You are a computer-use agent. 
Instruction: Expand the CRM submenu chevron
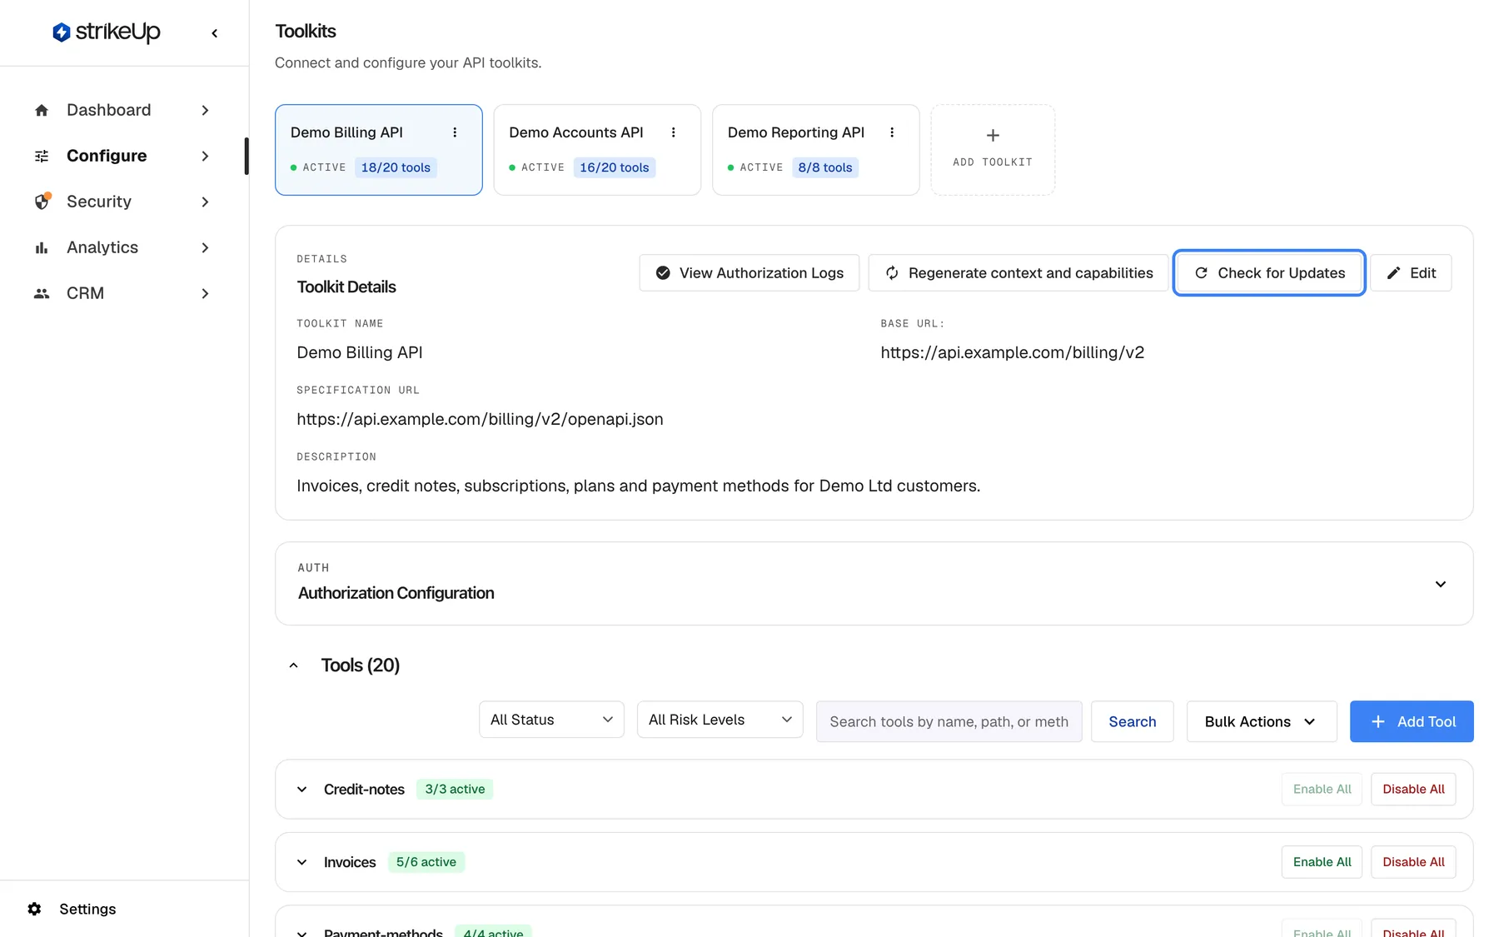click(x=205, y=293)
